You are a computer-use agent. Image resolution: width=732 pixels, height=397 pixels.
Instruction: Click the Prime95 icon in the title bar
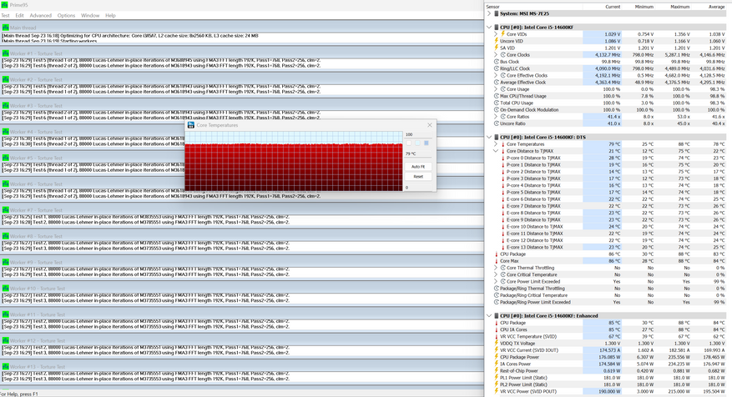coord(6,5)
